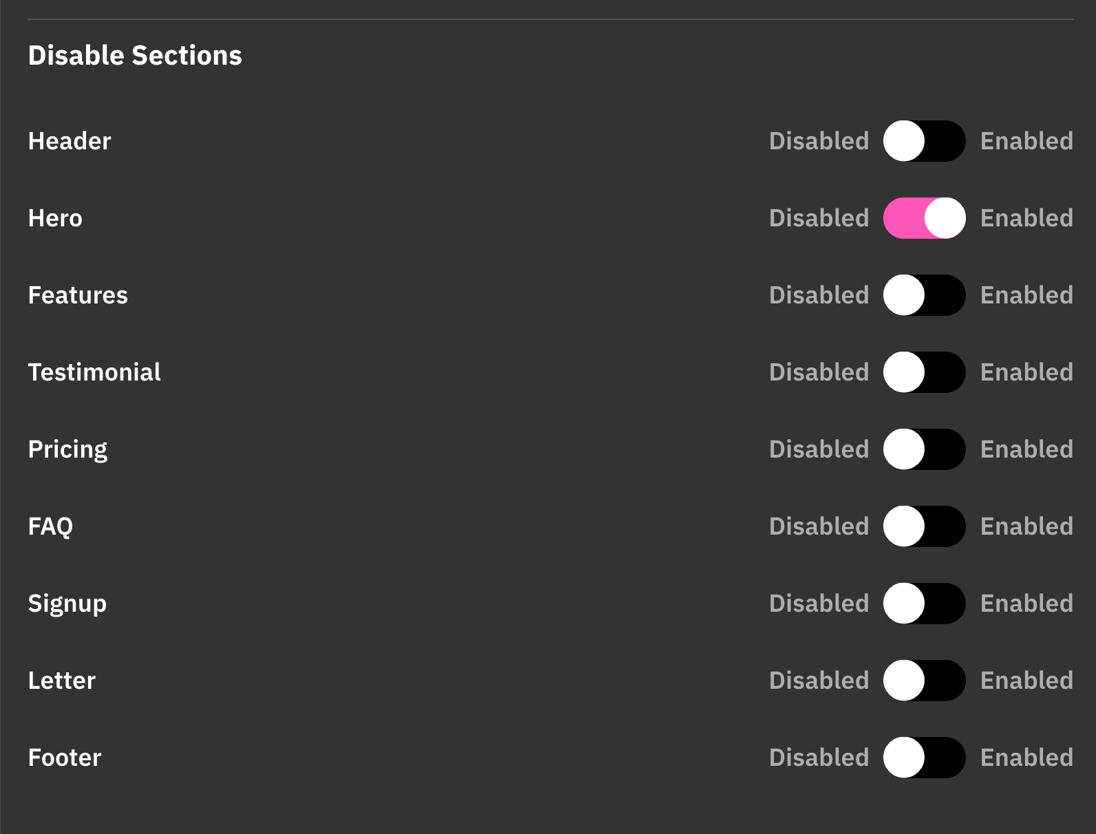Image resolution: width=1096 pixels, height=834 pixels.
Task: Enable the Features section switch
Action: tap(924, 295)
